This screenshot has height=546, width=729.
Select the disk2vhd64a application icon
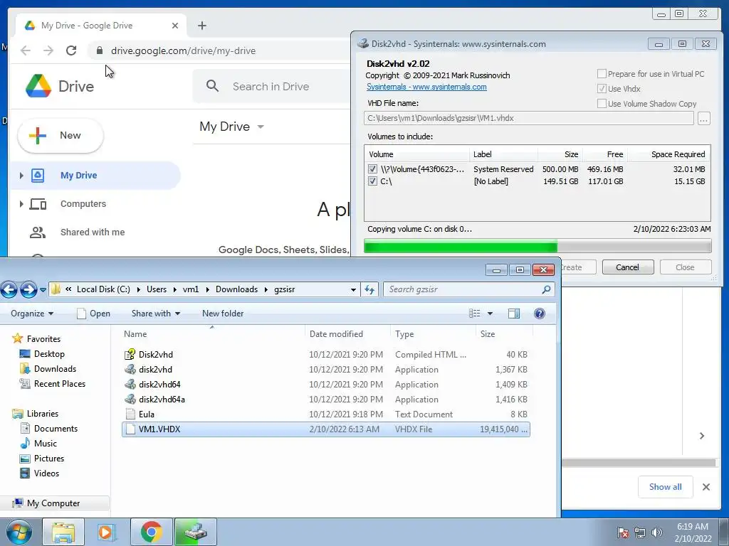tap(130, 400)
